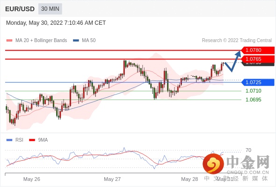Viewport: 276px width, 187px height.
Task: Click the 'RSI' legend label
Action: click(19, 140)
